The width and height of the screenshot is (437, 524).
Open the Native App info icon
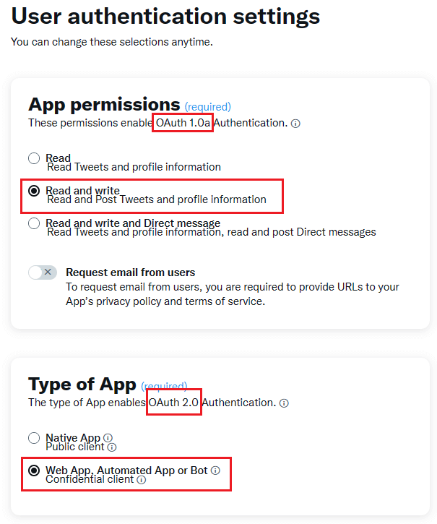[108, 438]
